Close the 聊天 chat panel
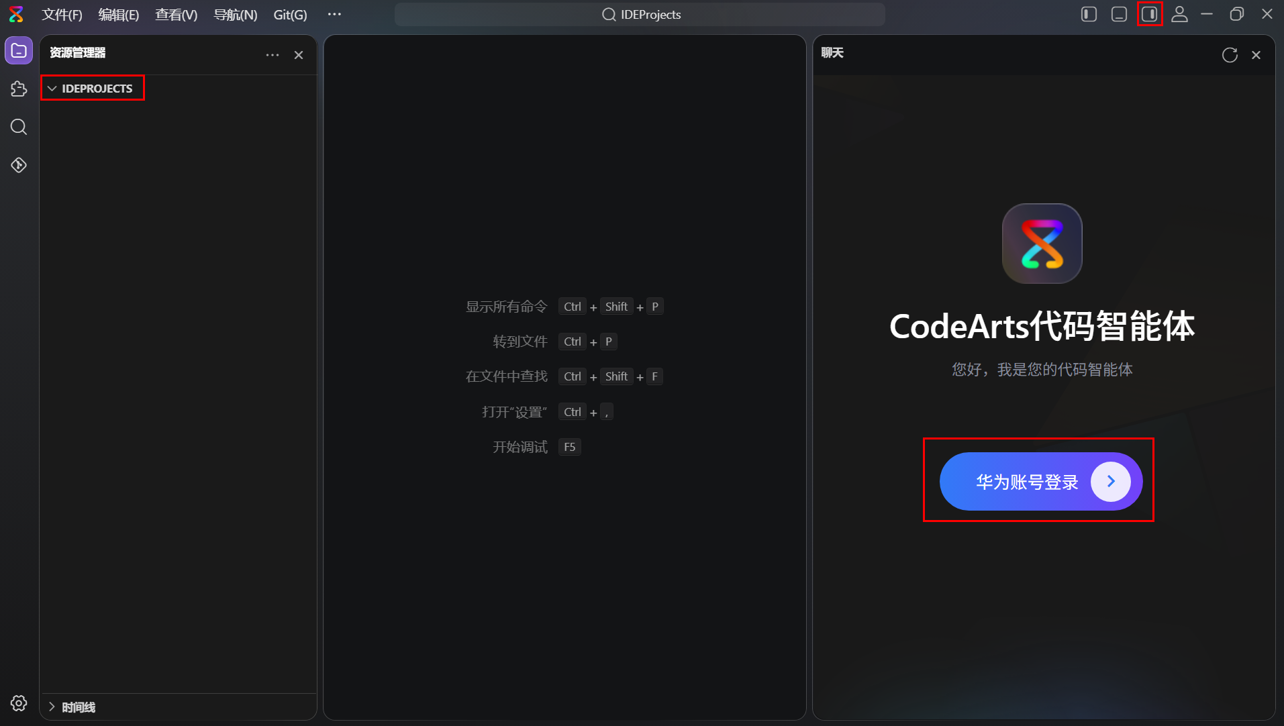This screenshot has height=726, width=1284. [1256, 55]
